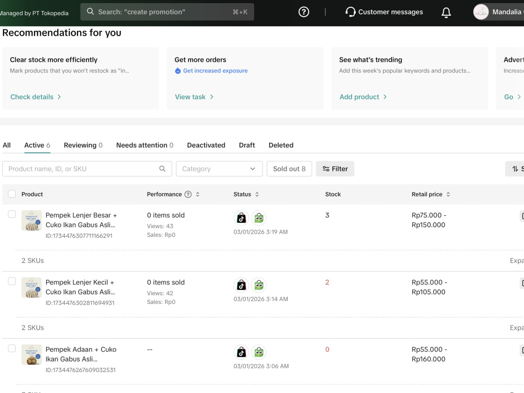Click magnifier icon in product search field
The image size is (524, 393).
click(x=162, y=169)
